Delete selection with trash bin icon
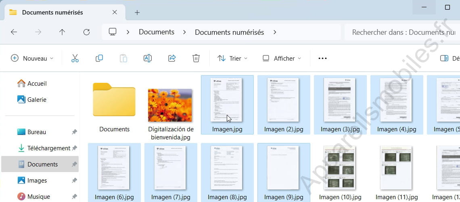This screenshot has width=460, height=202. click(196, 58)
